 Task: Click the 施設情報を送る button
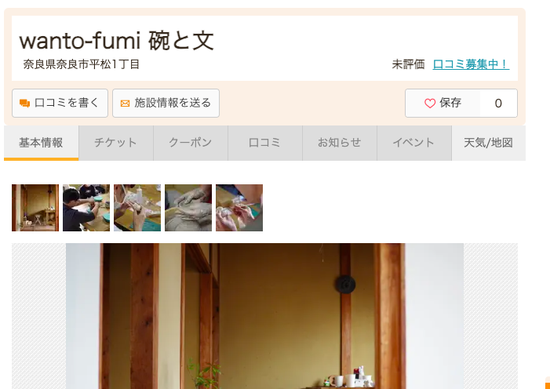coord(166,103)
